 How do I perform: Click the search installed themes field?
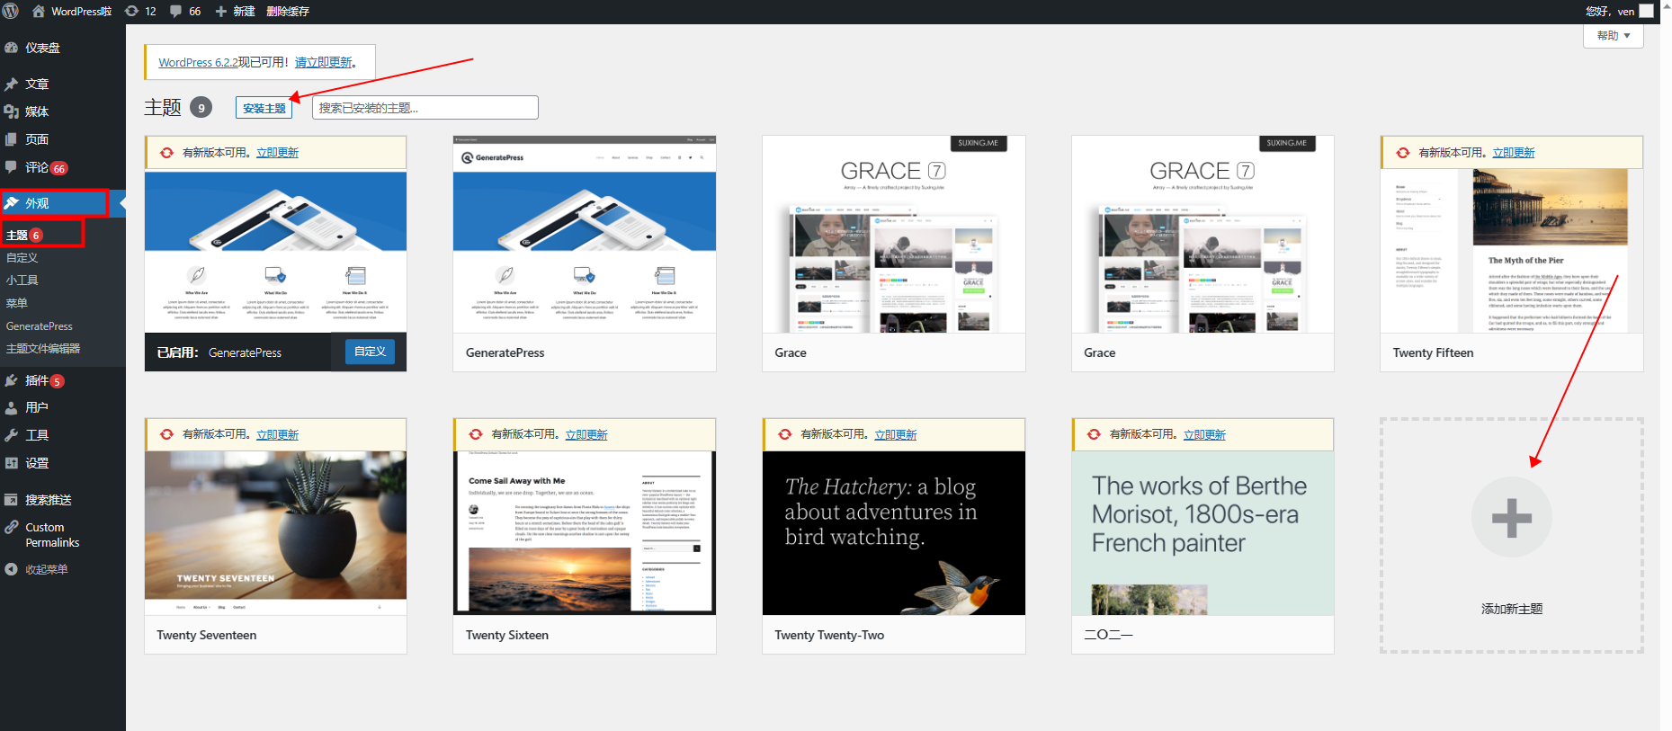pos(425,108)
